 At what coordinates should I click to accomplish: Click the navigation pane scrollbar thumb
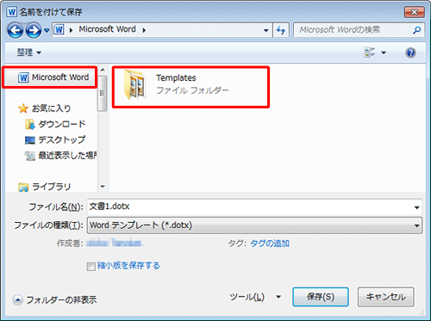[103, 93]
